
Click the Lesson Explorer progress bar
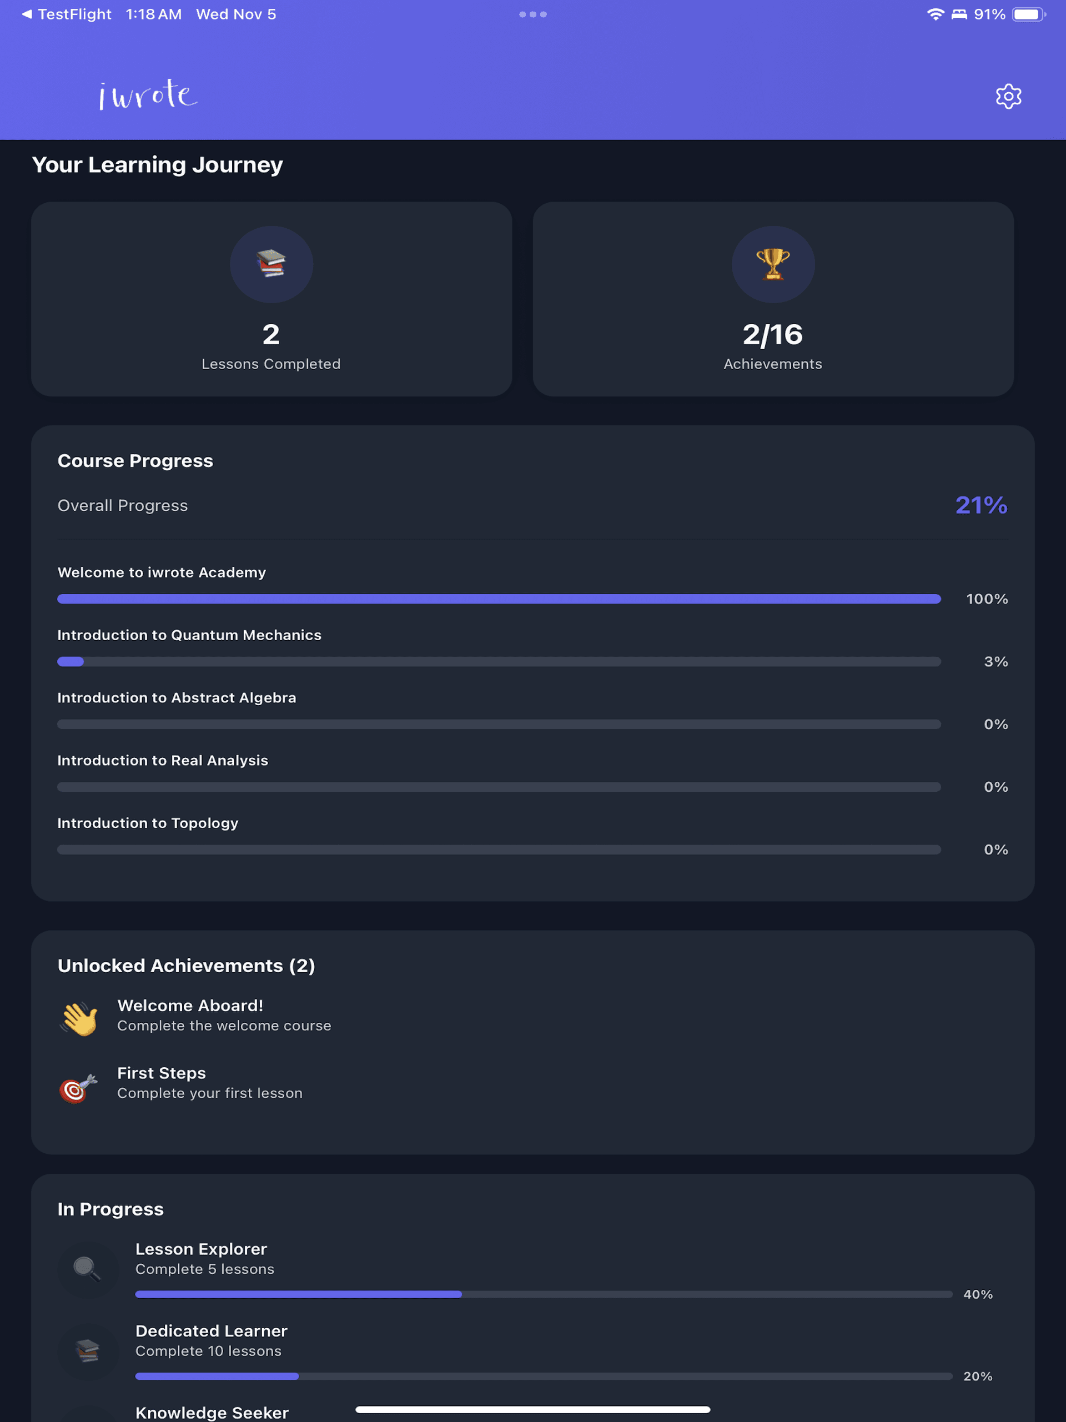pos(544,1294)
